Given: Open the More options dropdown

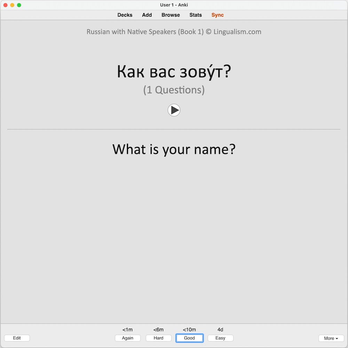Looking at the screenshot, I should (331, 338).
